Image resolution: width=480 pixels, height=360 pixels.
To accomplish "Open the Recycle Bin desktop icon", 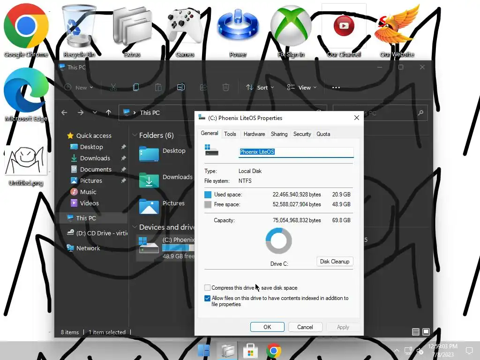I will pyautogui.click(x=79, y=30).
